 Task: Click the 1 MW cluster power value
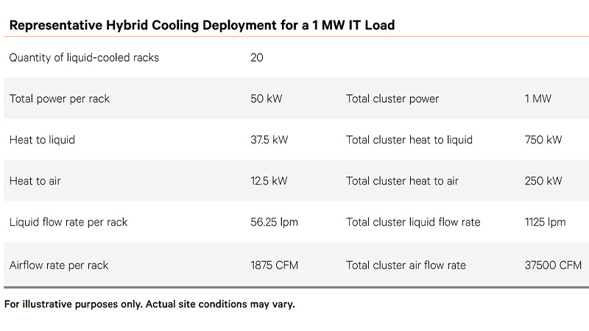click(x=537, y=99)
